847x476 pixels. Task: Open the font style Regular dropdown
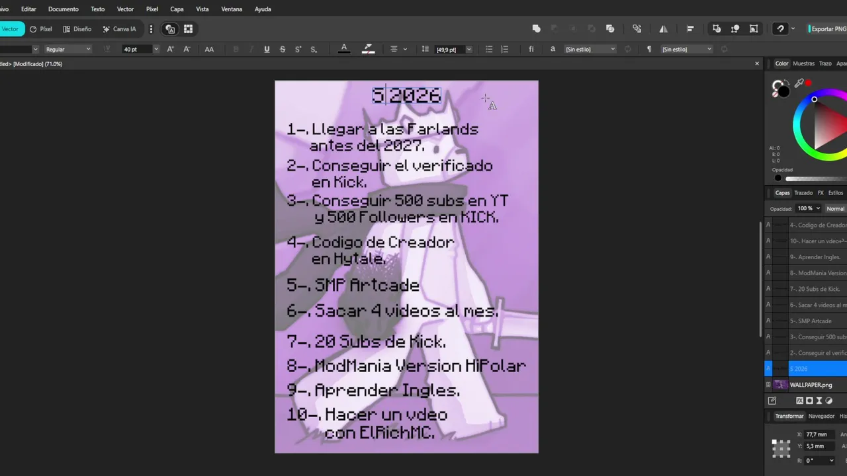[67, 49]
